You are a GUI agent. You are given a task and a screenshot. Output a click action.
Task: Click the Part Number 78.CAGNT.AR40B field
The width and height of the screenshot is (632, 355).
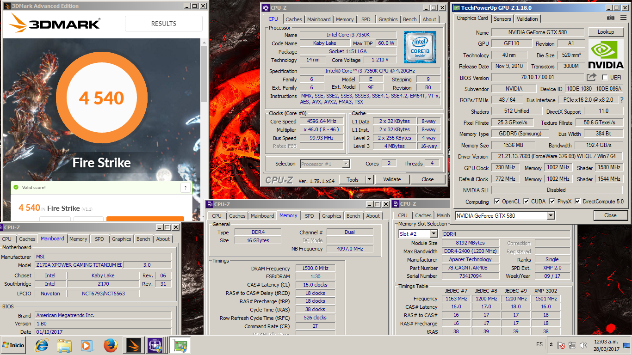[471, 268]
